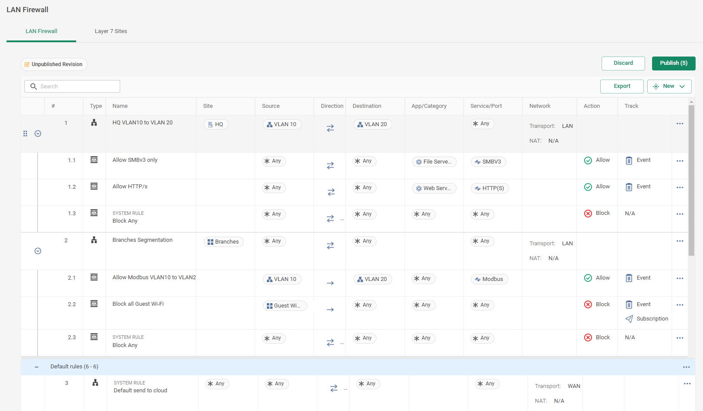Click the Publish (5) button
Screen dimensions: 703x411
[x=673, y=63]
